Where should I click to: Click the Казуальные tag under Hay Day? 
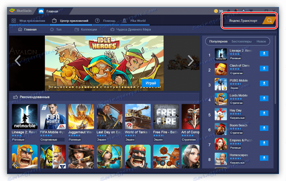(237, 118)
